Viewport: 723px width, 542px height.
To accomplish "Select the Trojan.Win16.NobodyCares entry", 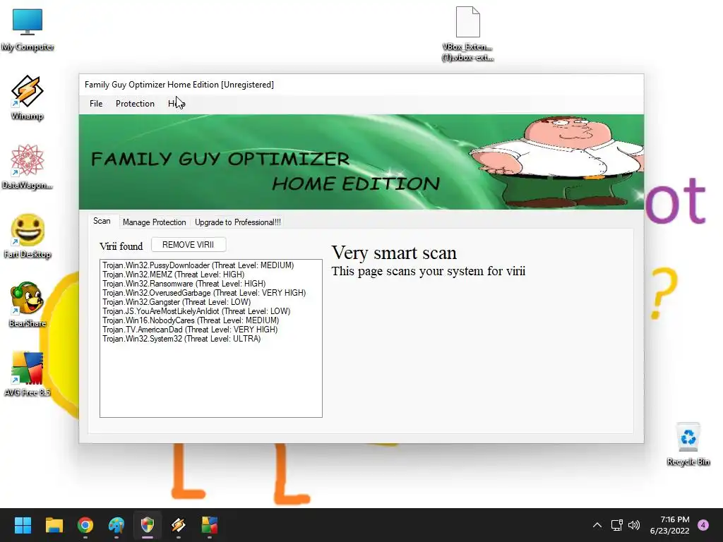I will pos(191,321).
